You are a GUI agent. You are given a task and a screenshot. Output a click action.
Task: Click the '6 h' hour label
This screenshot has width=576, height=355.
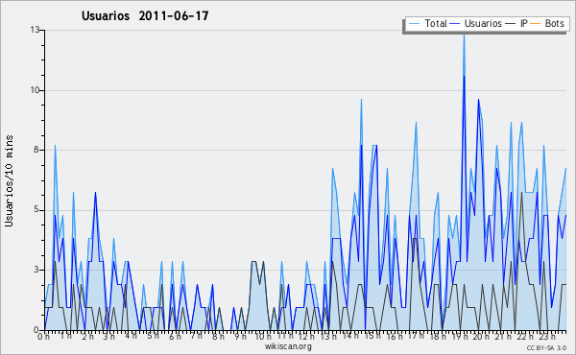[175, 337]
